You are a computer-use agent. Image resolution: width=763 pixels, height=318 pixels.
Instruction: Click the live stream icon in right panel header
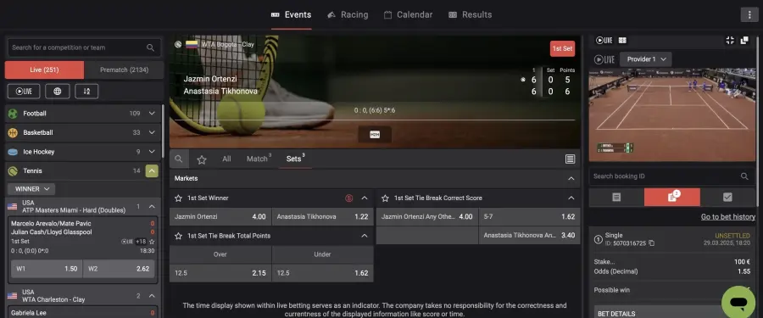click(x=604, y=41)
